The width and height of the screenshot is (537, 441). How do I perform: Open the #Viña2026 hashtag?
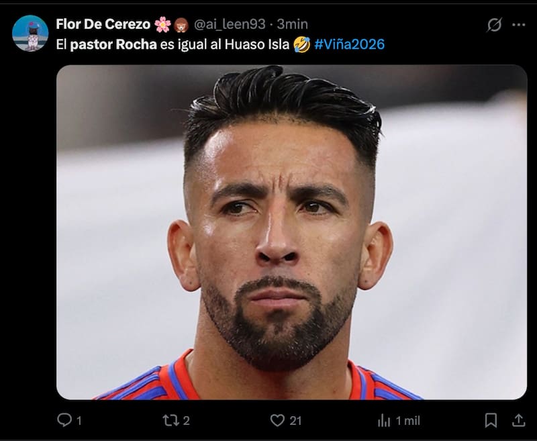349,45
